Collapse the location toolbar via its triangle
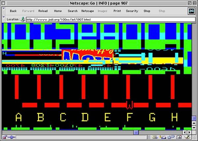The width and height of the screenshot is (198, 141). click(4, 17)
